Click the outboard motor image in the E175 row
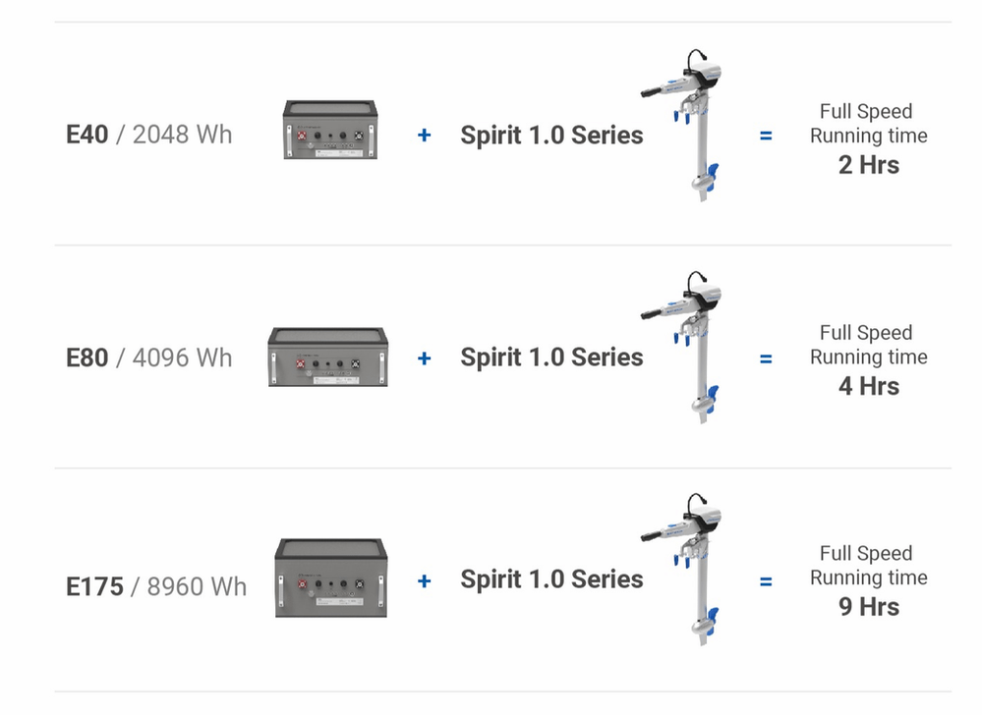 pyautogui.click(x=695, y=570)
